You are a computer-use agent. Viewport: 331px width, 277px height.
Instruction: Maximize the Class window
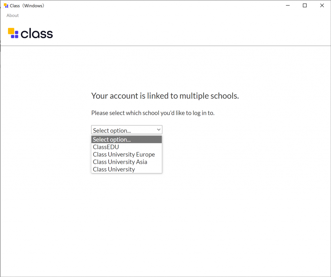pyautogui.click(x=304, y=5)
